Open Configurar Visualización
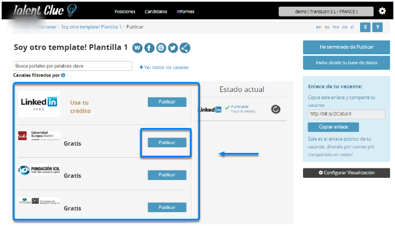 pos(346,173)
